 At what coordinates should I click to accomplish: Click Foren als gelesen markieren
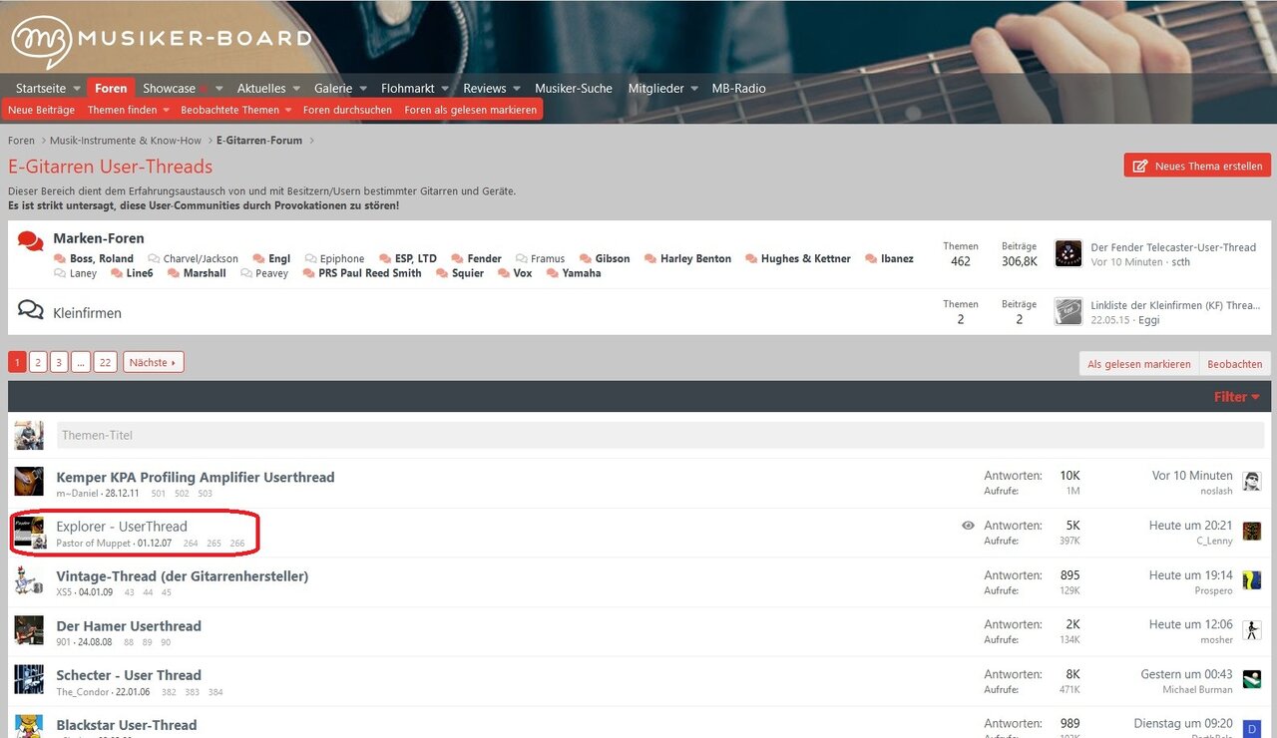[471, 110]
